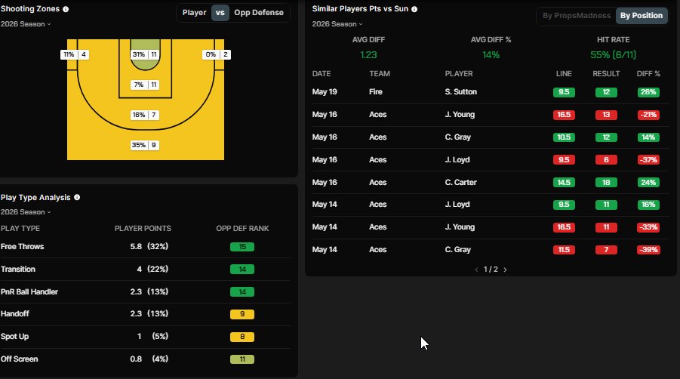Click C. Gray in May 14 row
The image size is (680, 379).
pyautogui.click(x=457, y=250)
